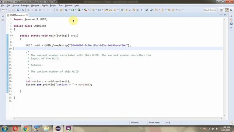Click the Open Web Browser globe icon

point(147,10)
